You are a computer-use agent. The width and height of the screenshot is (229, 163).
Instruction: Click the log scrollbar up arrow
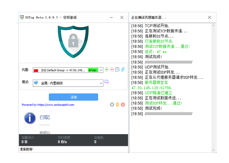(213, 25)
